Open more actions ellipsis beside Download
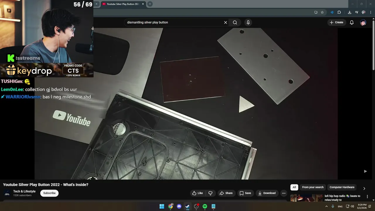Viewport: 375px width, 211px height. 284,193
